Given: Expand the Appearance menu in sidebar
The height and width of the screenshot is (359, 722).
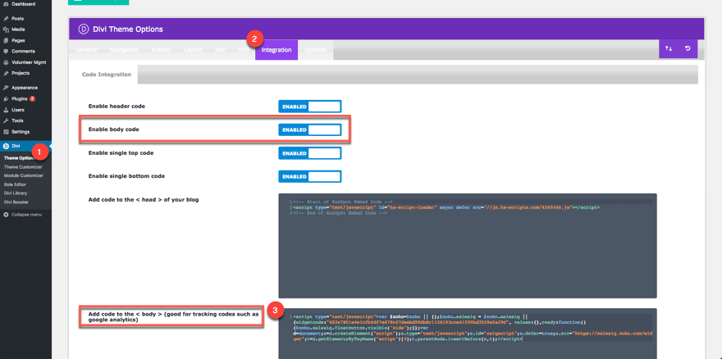Looking at the screenshot, I should coord(24,87).
